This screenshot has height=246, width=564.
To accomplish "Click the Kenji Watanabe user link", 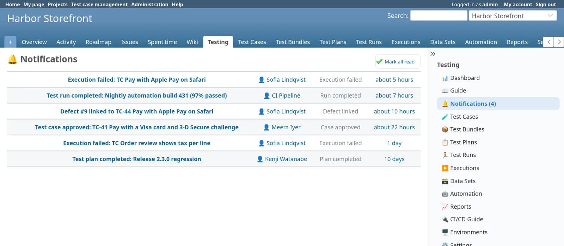I will pos(286,159).
